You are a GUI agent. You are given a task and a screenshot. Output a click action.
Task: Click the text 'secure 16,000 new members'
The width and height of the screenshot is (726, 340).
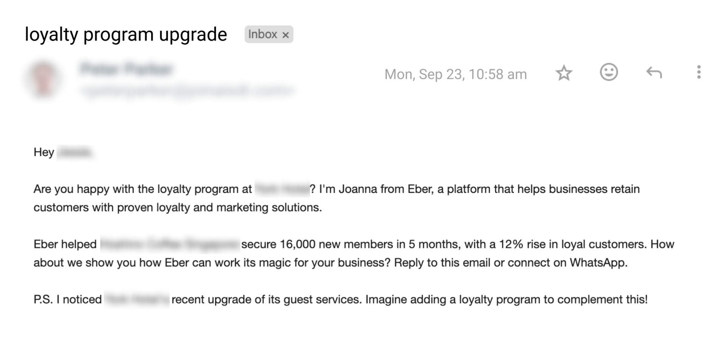click(x=317, y=244)
